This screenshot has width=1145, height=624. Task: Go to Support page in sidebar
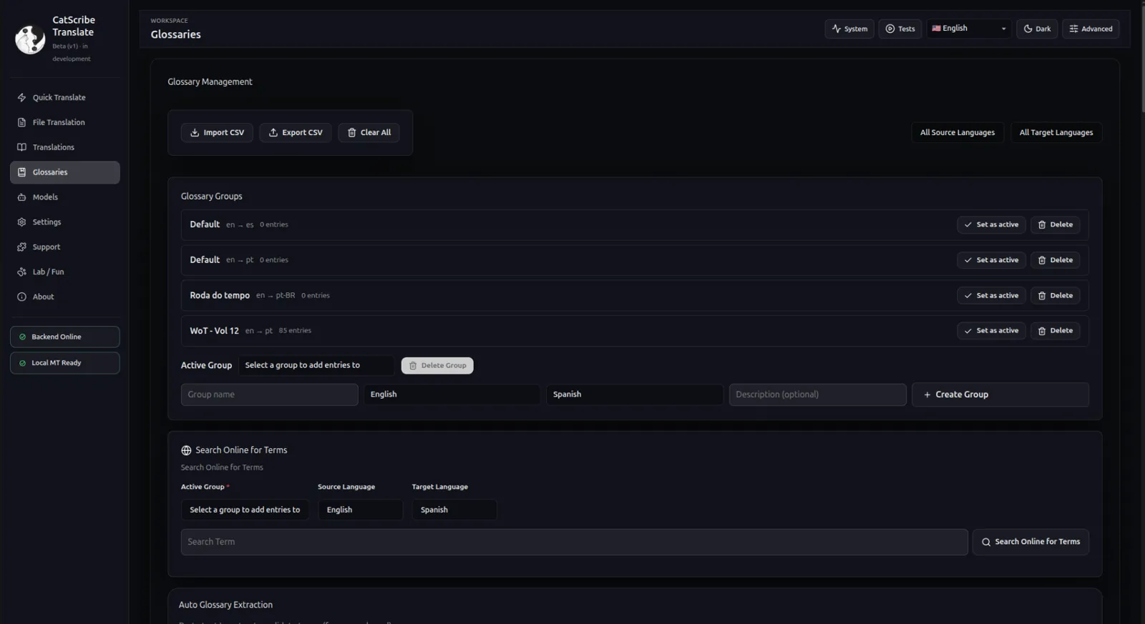coord(47,247)
